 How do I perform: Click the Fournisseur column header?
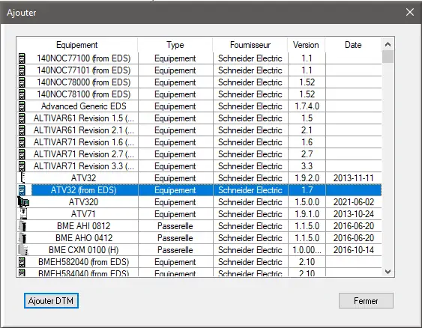click(x=250, y=45)
